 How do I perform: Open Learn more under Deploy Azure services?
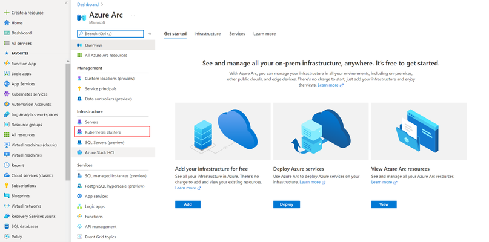(313, 182)
